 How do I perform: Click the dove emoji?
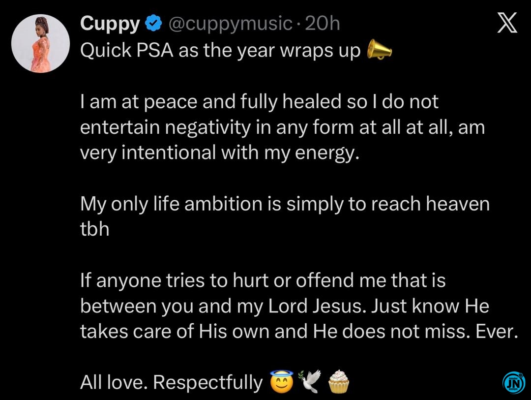pos(309,382)
